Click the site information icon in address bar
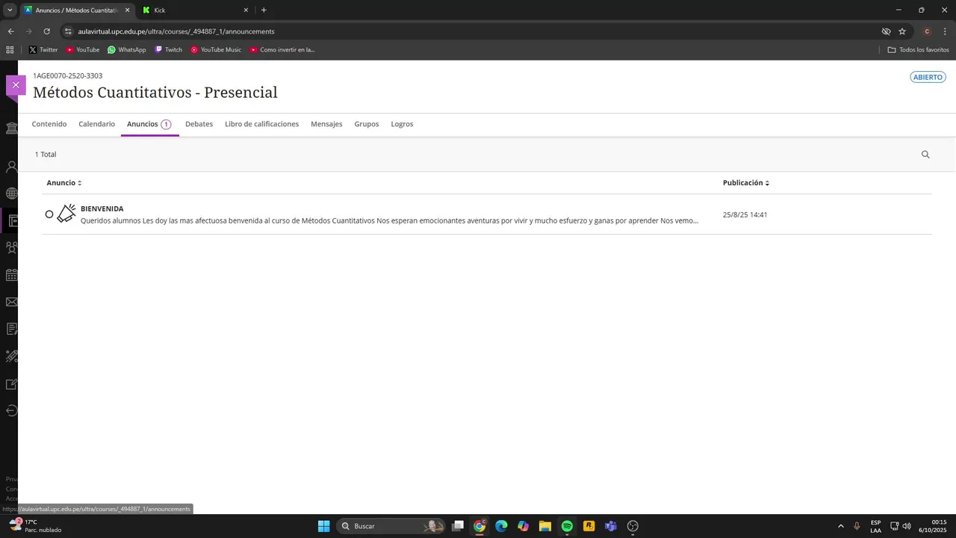 click(68, 31)
